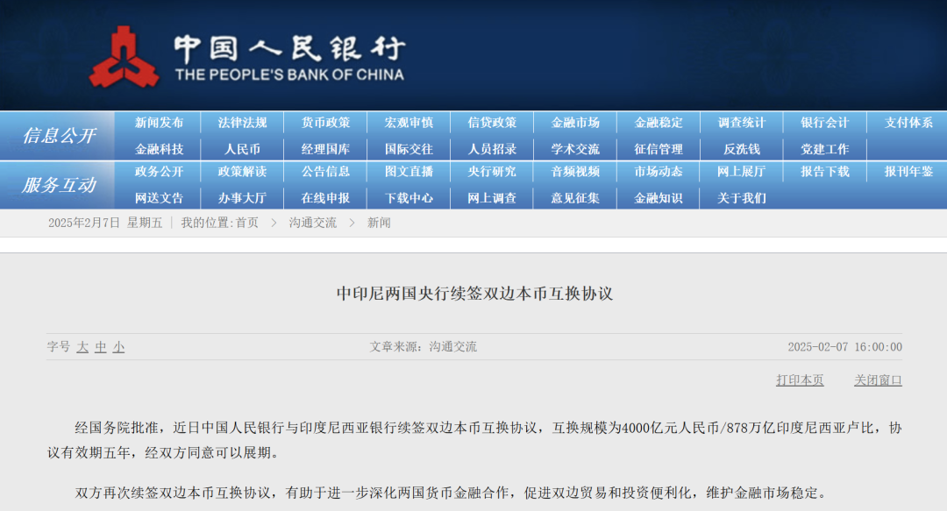
Task: Open the 调查统计 section
Action: point(743,123)
